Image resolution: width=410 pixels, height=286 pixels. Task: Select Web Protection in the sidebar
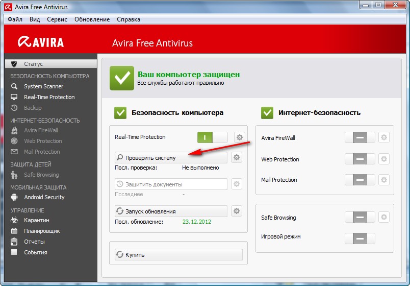(43, 141)
